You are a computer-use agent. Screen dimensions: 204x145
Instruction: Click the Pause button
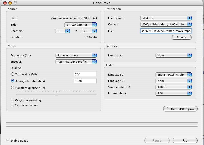(x=157, y=140)
